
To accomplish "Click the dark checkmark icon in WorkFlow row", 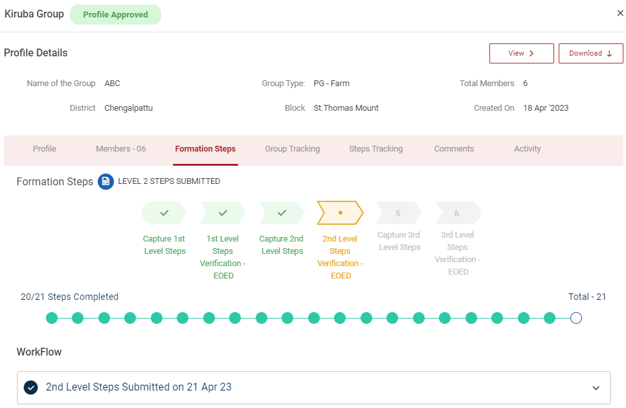I will click(x=30, y=387).
